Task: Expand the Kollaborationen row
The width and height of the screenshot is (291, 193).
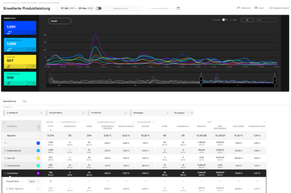Action: (x=5, y=151)
